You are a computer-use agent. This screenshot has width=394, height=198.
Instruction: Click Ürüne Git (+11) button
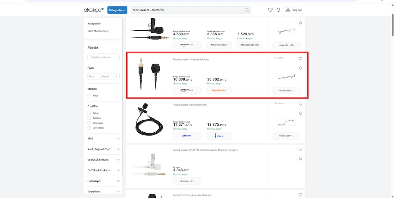tap(286, 45)
